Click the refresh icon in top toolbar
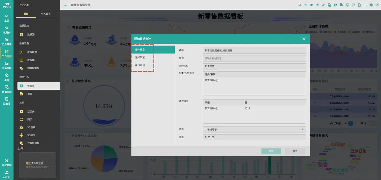 point(365,5)
